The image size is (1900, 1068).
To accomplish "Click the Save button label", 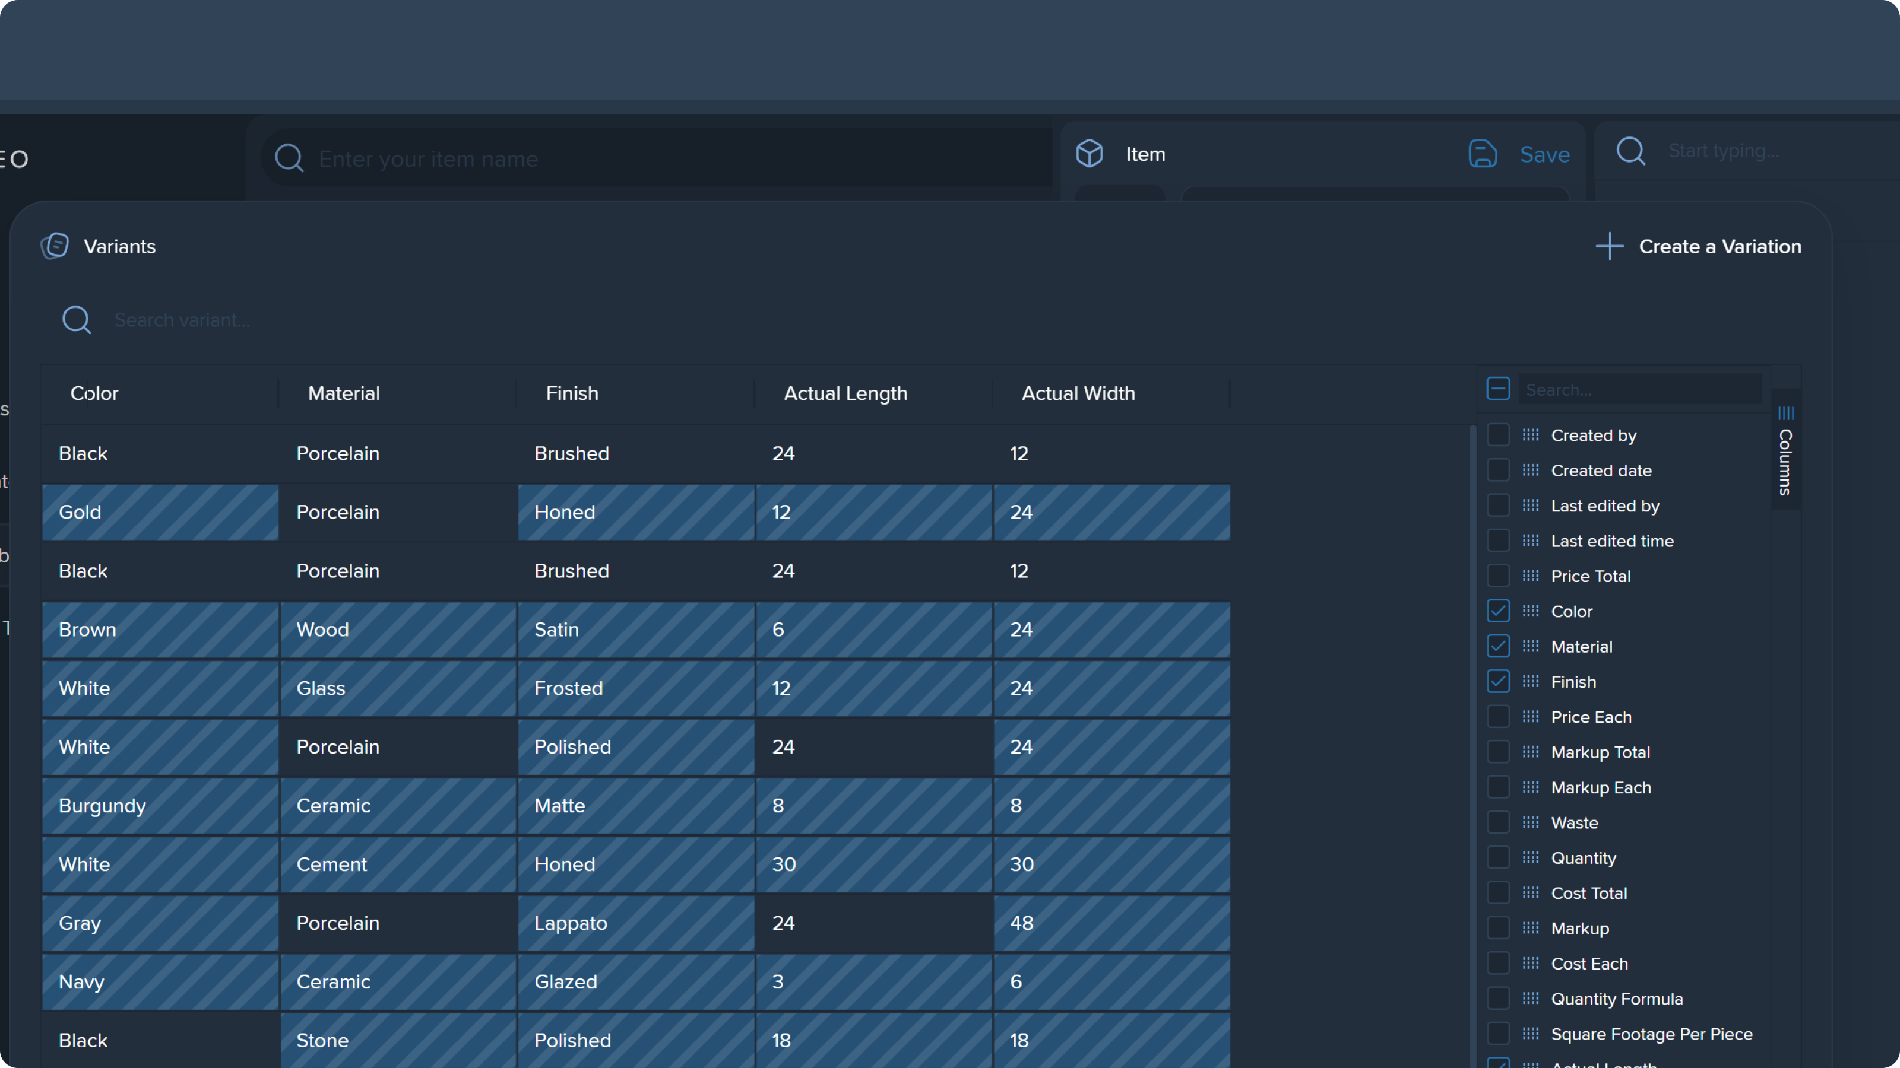I will 1544,155.
